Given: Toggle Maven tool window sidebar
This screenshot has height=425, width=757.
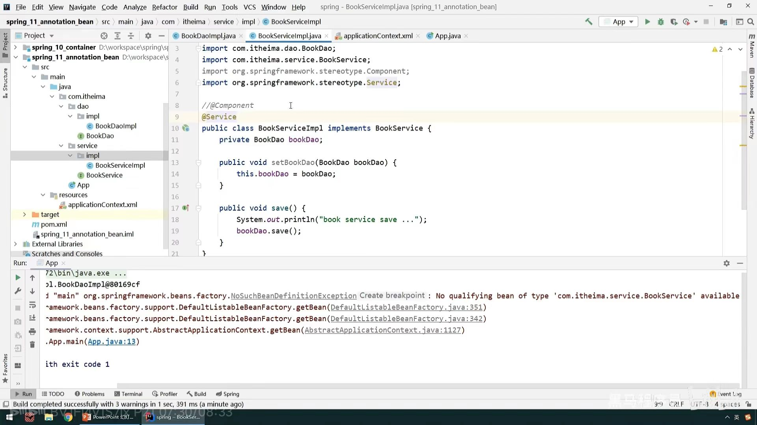Looking at the screenshot, I should pos(752,46).
